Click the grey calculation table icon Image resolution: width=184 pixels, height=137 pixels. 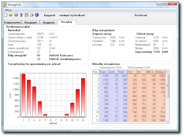[26, 15]
